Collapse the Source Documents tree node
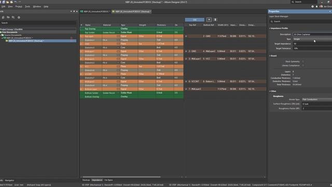 click(1, 35)
